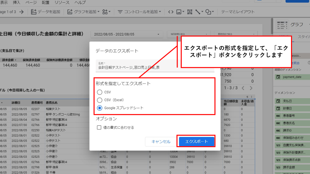Click calendar icon on 支払日 dimension
The height and width of the screenshot is (174, 310).
278,101
